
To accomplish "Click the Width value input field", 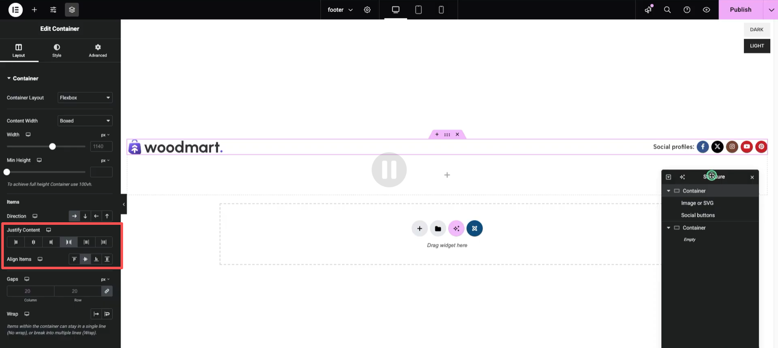I will point(101,146).
